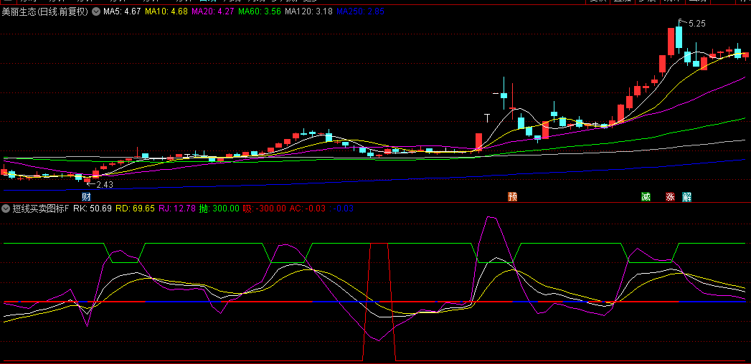
Task: Expand the 短线买卖图标F indicator arrow
Action: pyautogui.click(x=6, y=209)
